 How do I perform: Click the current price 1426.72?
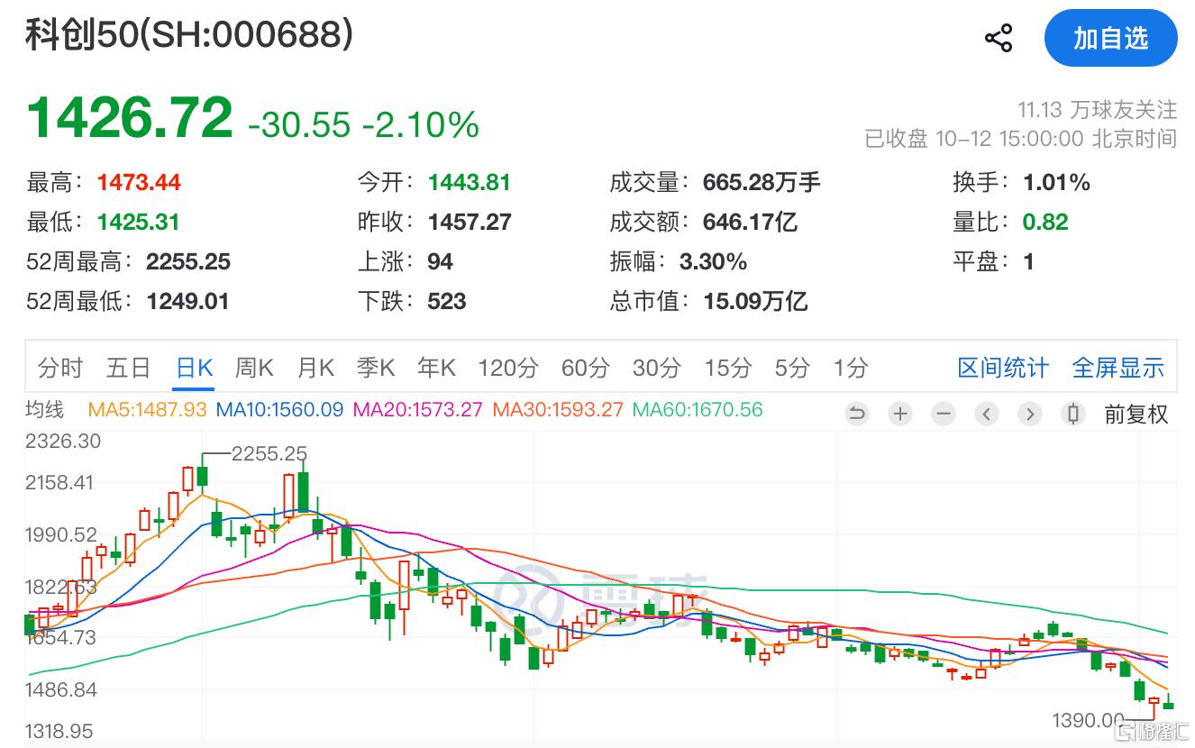130,117
